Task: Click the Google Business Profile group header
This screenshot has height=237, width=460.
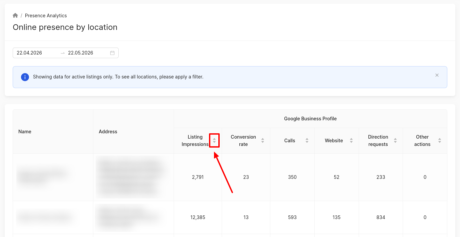Action: coord(310,119)
